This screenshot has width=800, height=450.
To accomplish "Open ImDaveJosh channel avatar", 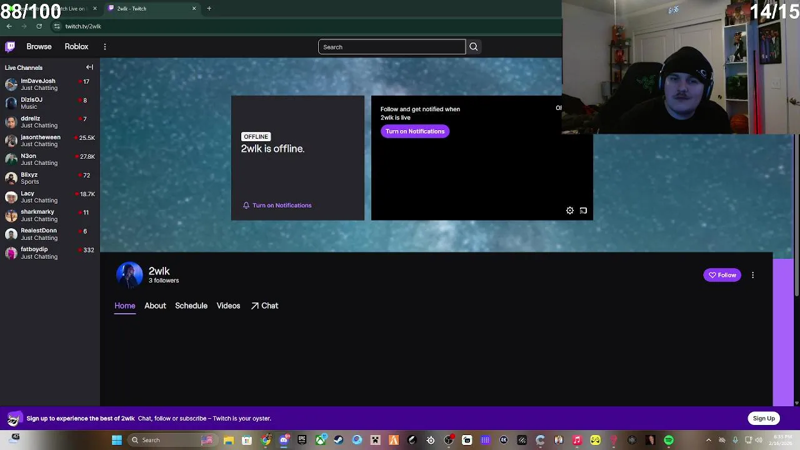I will [11, 84].
